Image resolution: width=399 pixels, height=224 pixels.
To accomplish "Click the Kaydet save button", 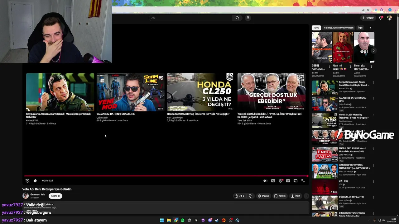I will click(280, 196).
